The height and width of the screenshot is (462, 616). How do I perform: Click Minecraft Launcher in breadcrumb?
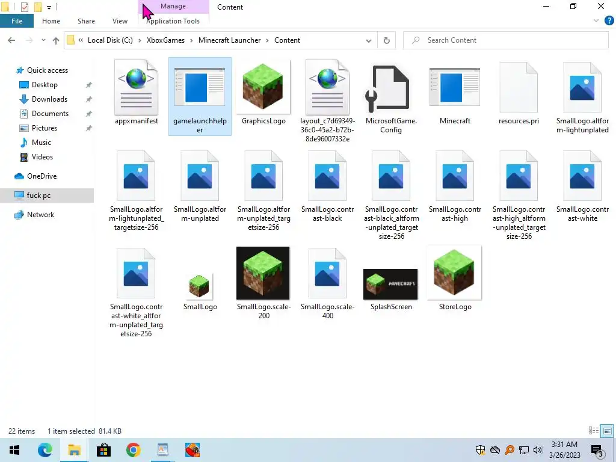(229, 40)
